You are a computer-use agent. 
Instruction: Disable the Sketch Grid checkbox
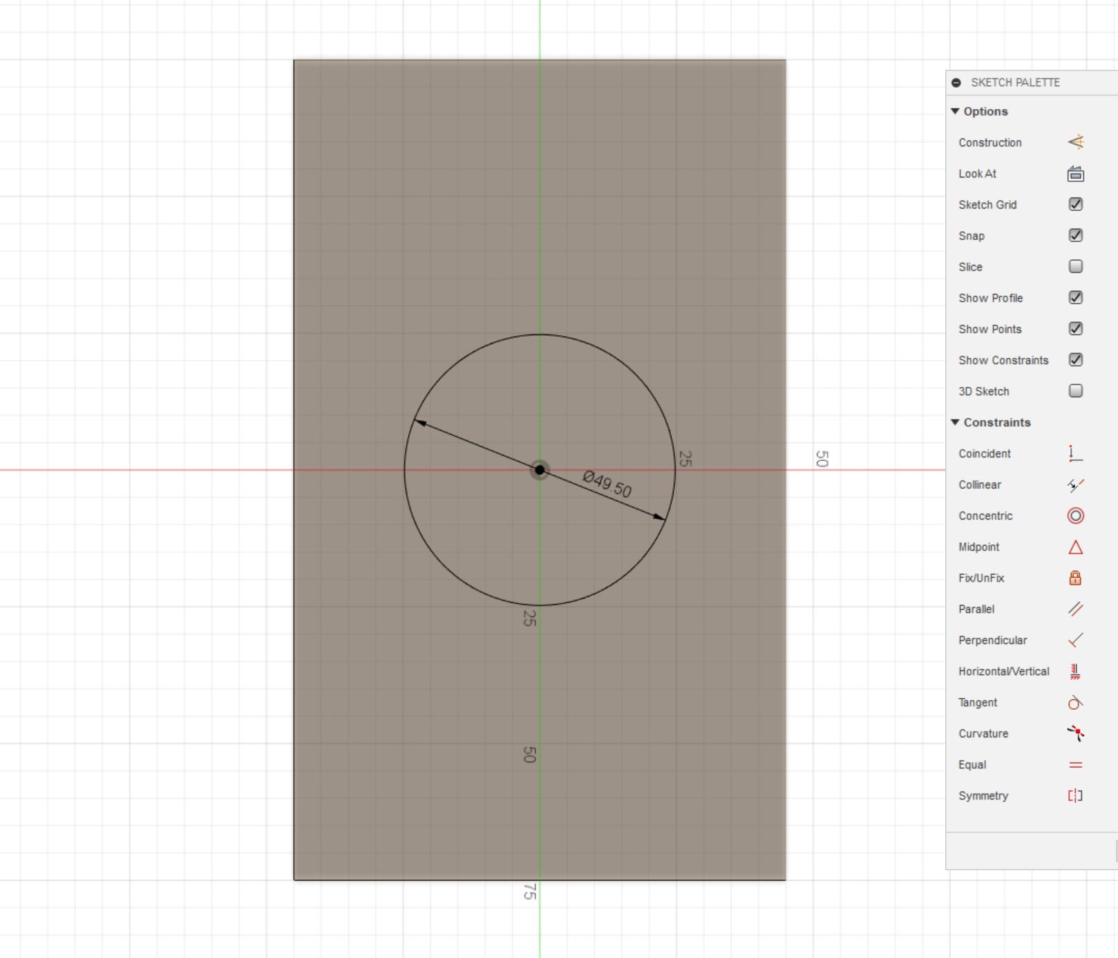1075,205
